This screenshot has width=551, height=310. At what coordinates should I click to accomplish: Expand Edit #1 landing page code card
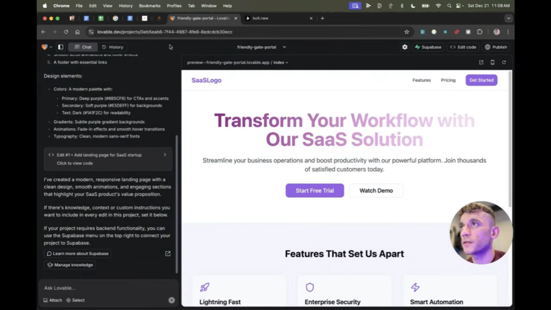click(x=108, y=159)
